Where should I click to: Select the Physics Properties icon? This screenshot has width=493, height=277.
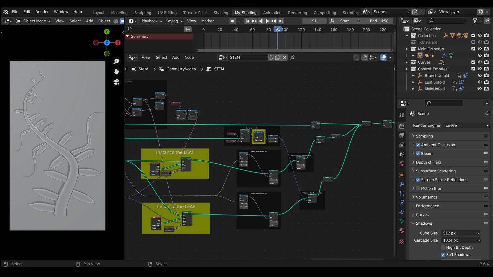pos(401,203)
